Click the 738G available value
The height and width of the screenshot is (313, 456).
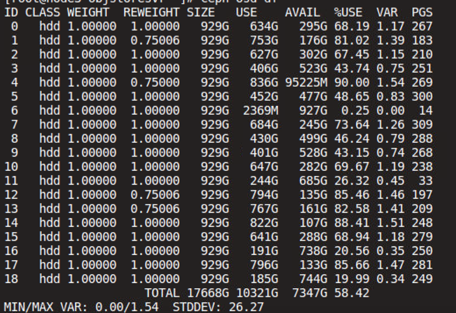tap(313, 251)
